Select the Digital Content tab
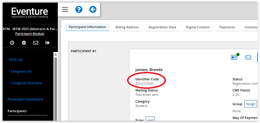 (197, 27)
